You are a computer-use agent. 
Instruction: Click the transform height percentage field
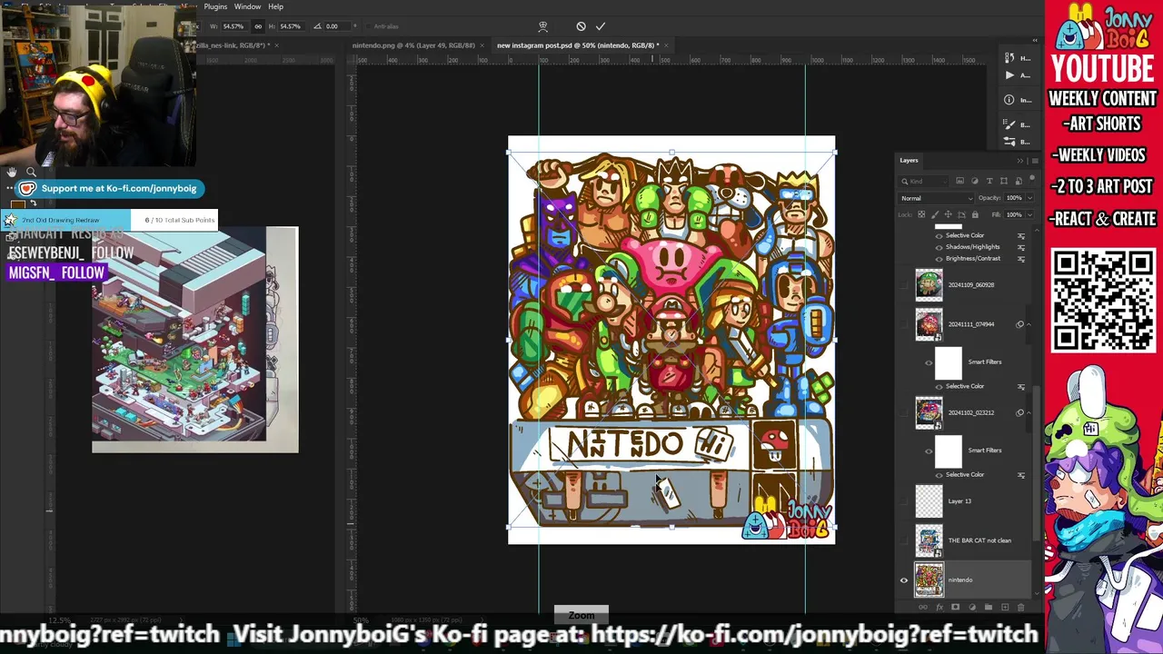click(x=291, y=26)
